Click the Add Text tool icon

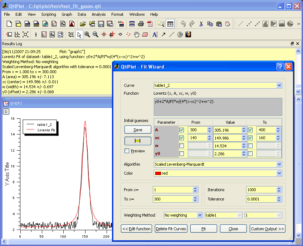155,35
